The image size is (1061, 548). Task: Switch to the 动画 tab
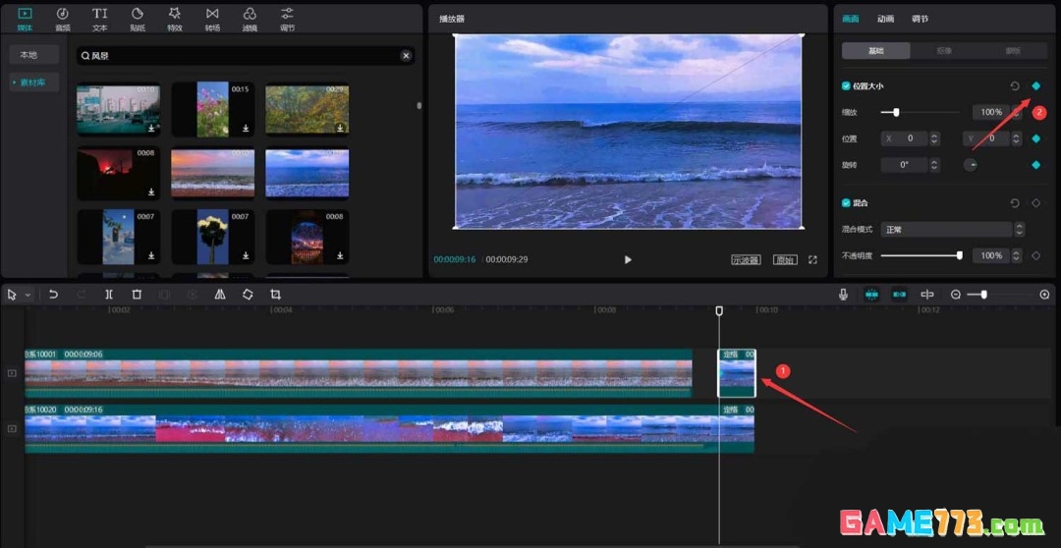[885, 19]
